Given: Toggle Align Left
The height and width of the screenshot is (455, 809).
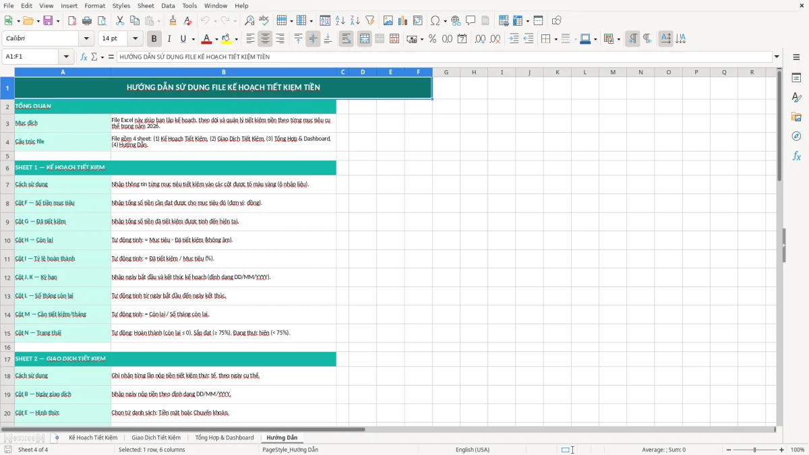Looking at the screenshot, I should pos(250,39).
